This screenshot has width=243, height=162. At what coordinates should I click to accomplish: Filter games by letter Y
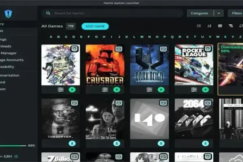pos(233,37)
